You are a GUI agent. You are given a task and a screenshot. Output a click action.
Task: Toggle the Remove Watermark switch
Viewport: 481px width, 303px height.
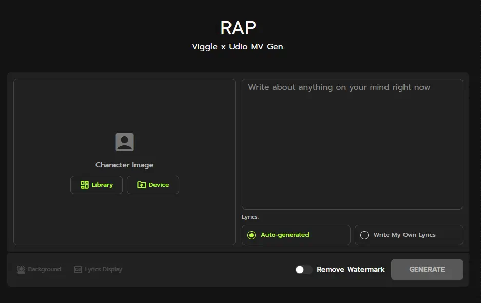(303, 269)
